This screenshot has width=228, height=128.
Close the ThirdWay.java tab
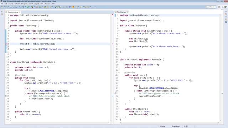128,12
